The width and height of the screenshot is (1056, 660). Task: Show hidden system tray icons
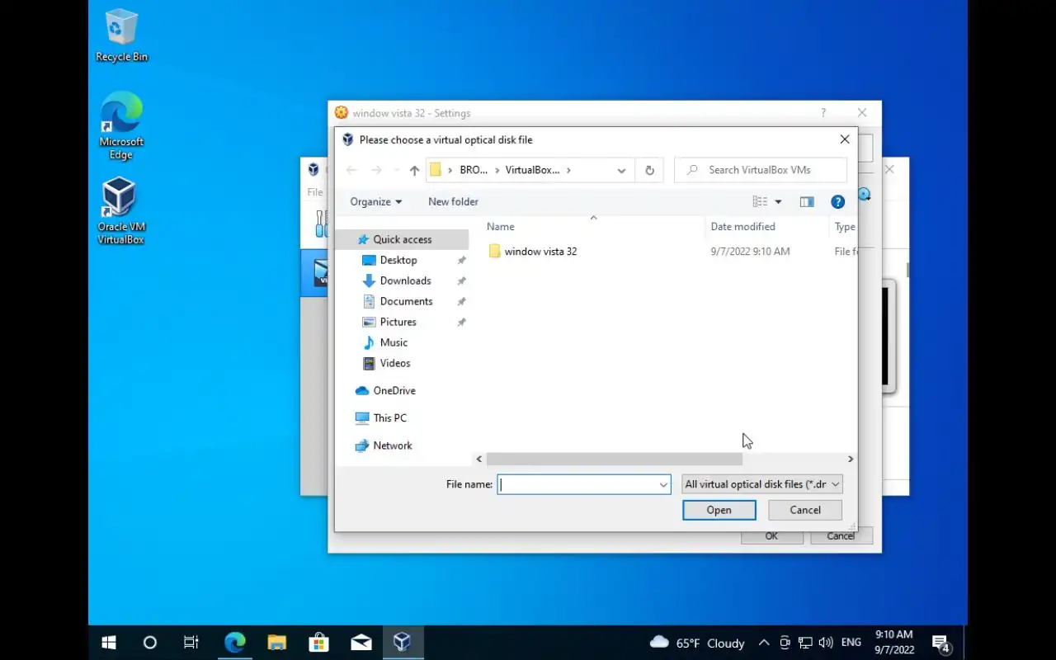764,643
